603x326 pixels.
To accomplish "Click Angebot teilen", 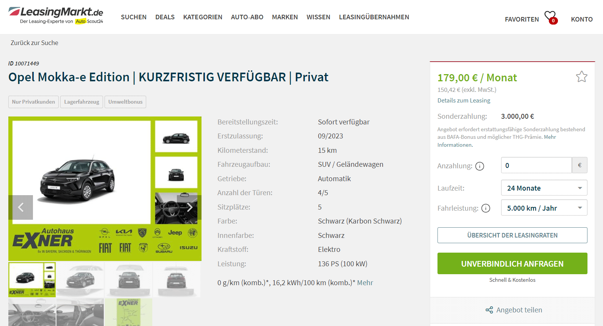I will click(519, 310).
